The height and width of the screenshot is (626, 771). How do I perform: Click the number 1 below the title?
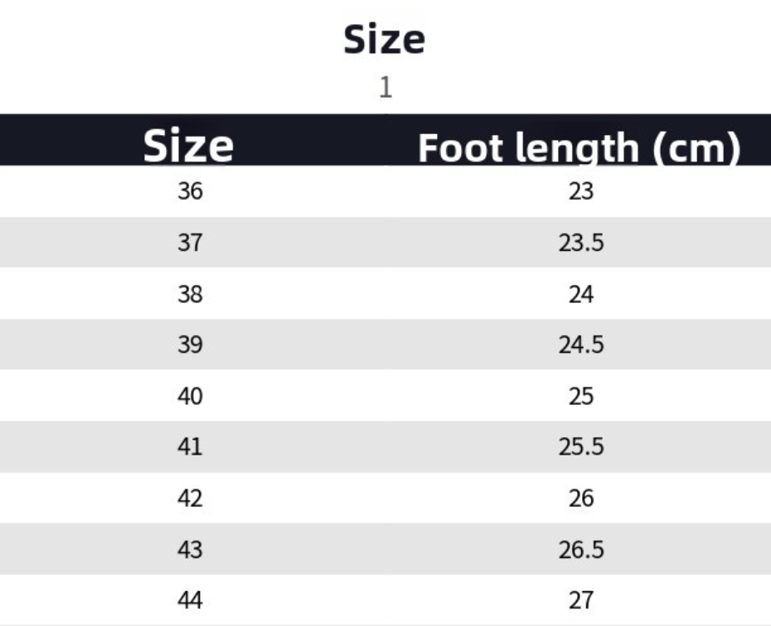pyautogui.click(x=385, y=87)
